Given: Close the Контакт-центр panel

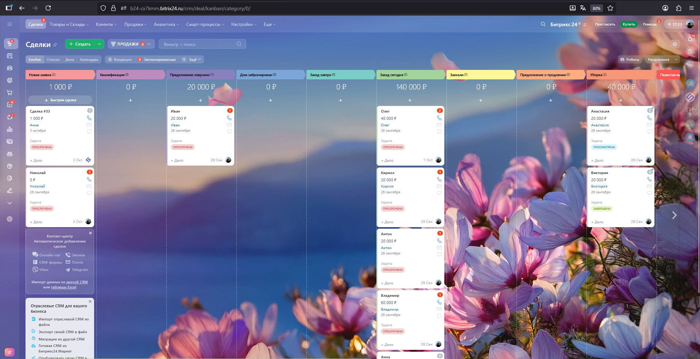Looking at the screenshot, I should 90,233.
